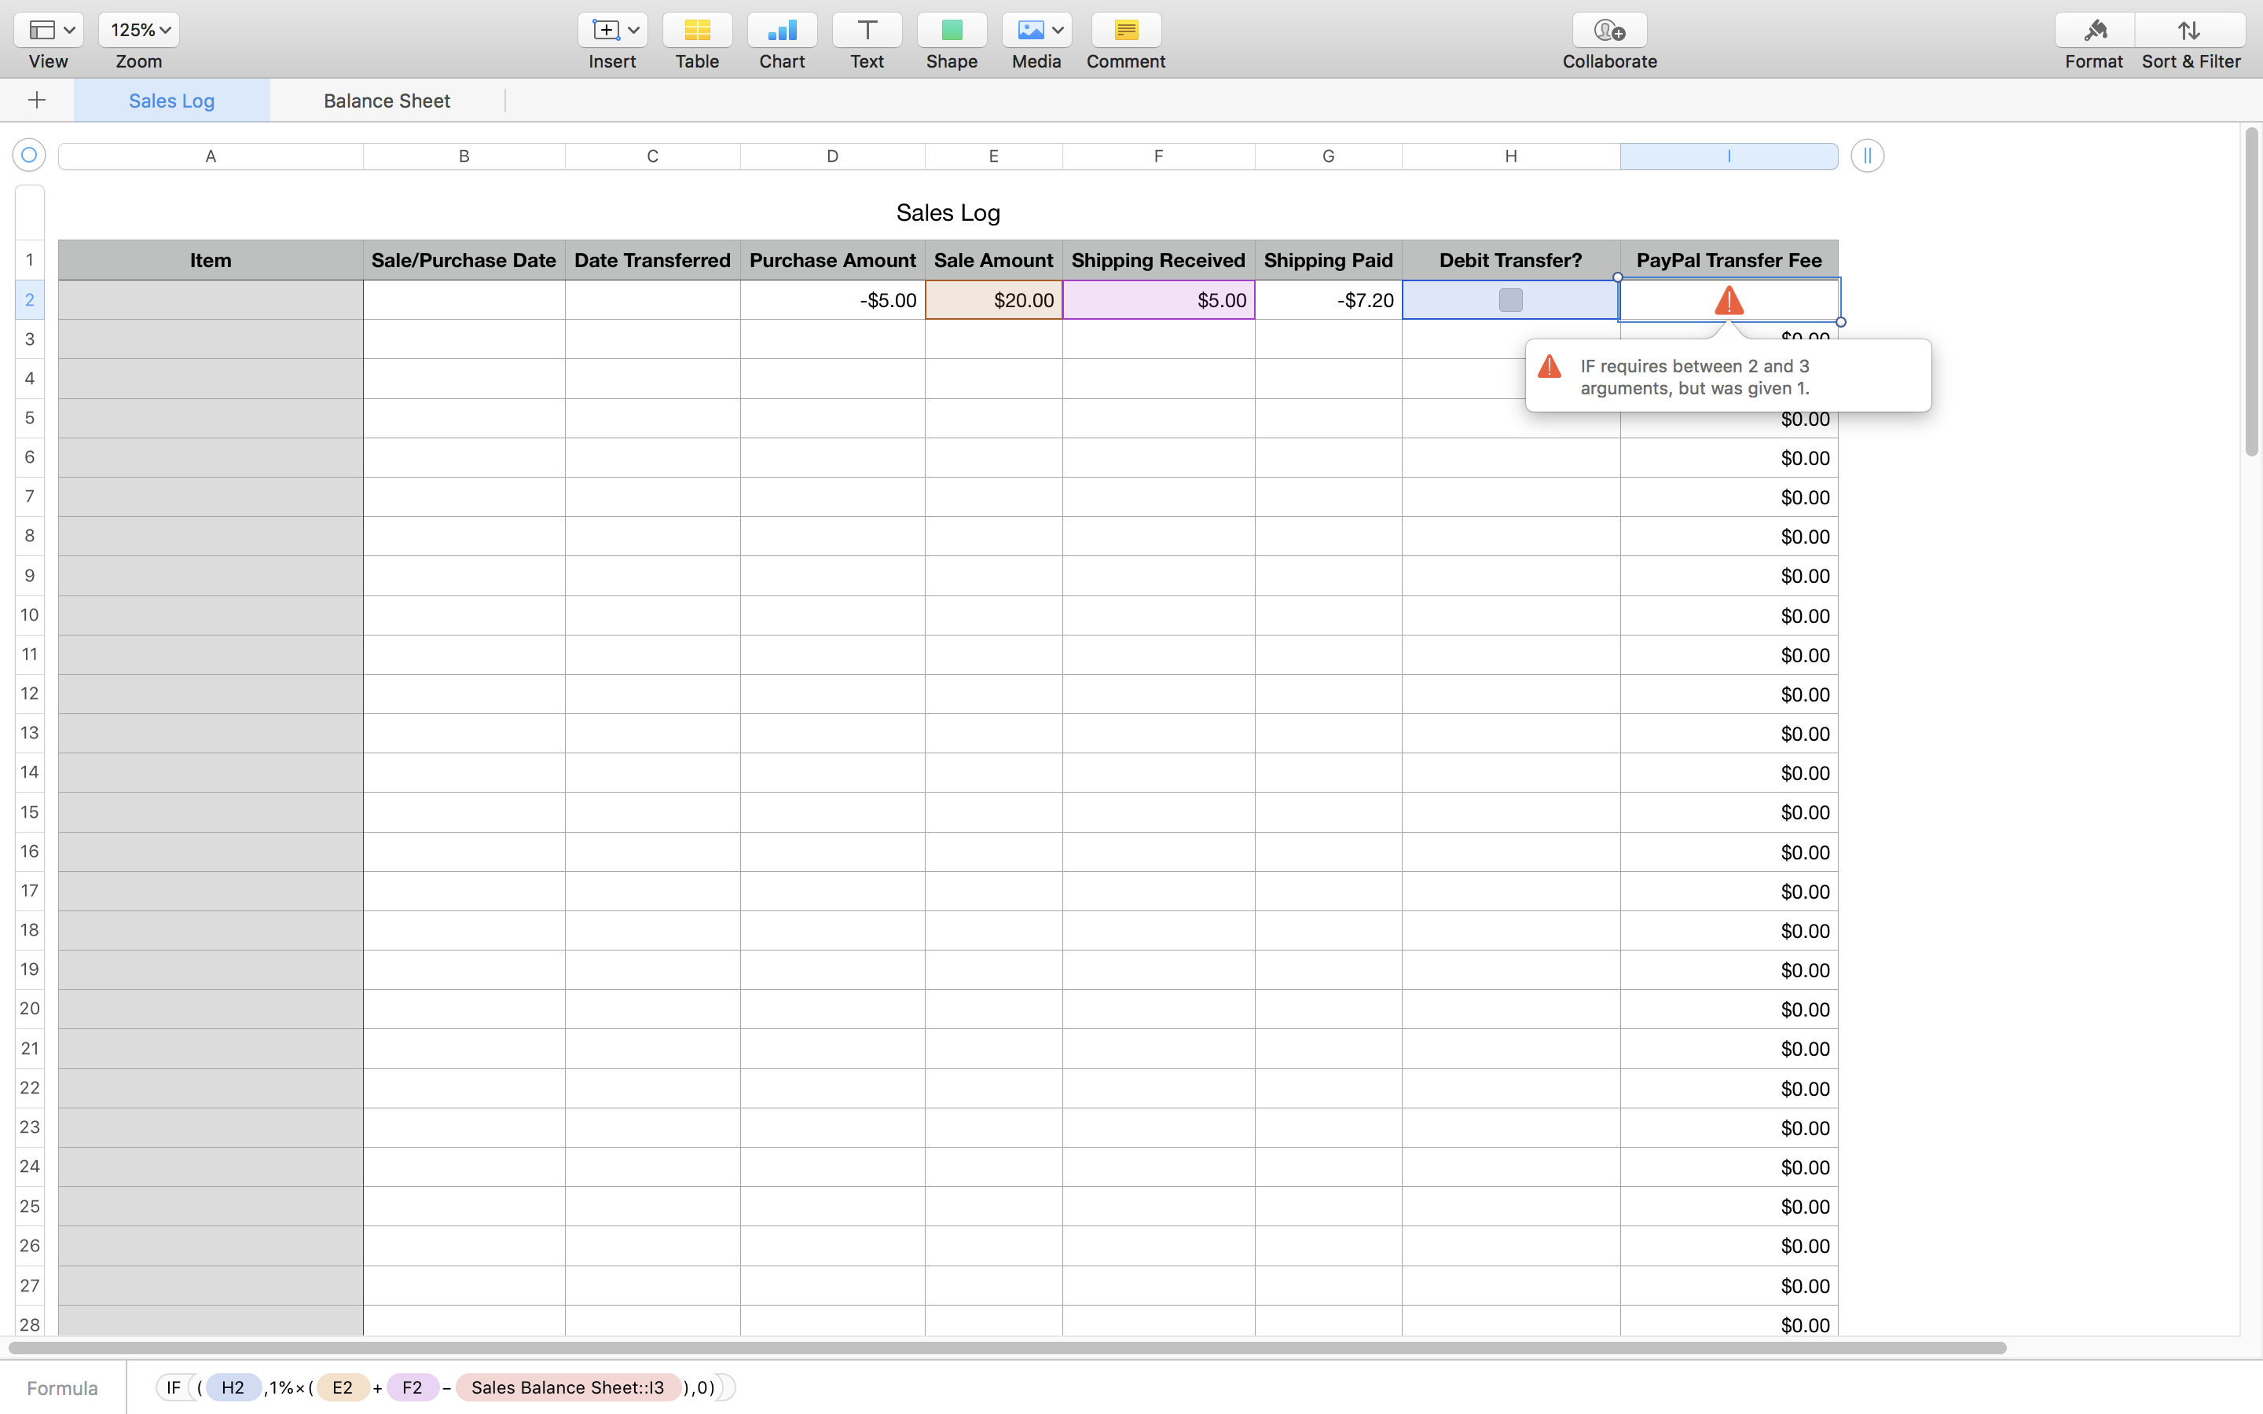Viewport: 2263px width, 1414px height.
Task: Expand the View menu dropdown
Action: [49, 31]
